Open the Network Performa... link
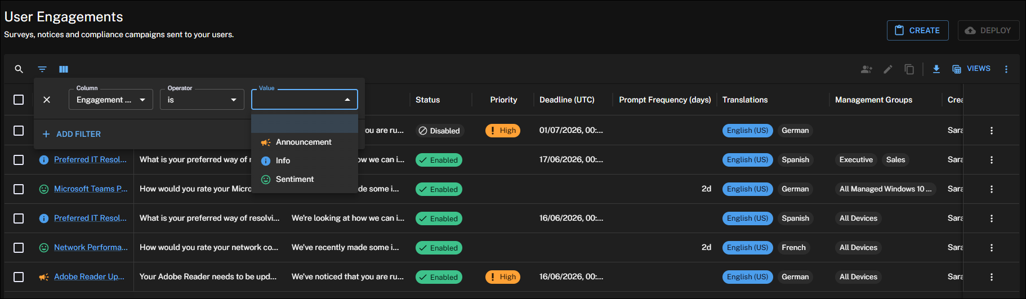1026x299 pixels. point(91,247)
